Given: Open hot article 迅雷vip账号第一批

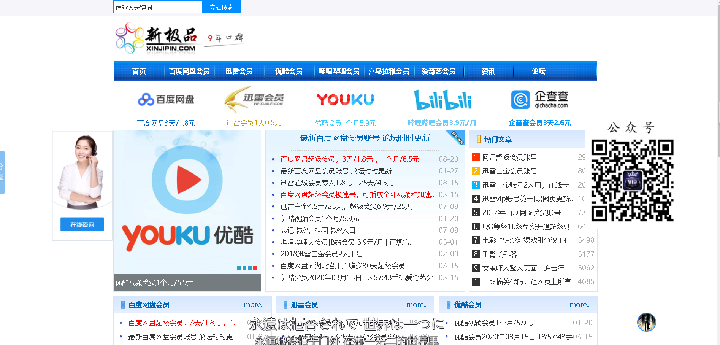Looking at the screenshot, I should pos(528,199).
